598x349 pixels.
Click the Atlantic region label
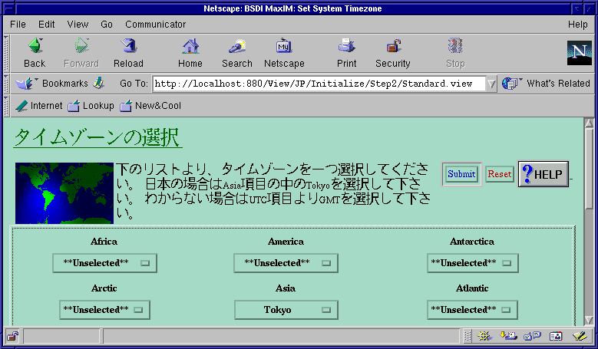click(x=472, y=288)
